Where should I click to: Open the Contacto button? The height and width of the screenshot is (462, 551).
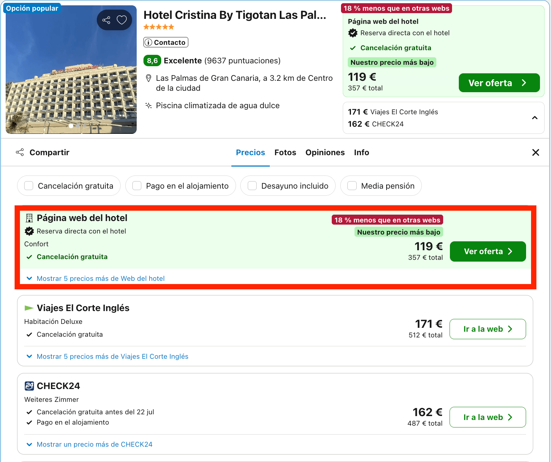click(x=166, y=42)
